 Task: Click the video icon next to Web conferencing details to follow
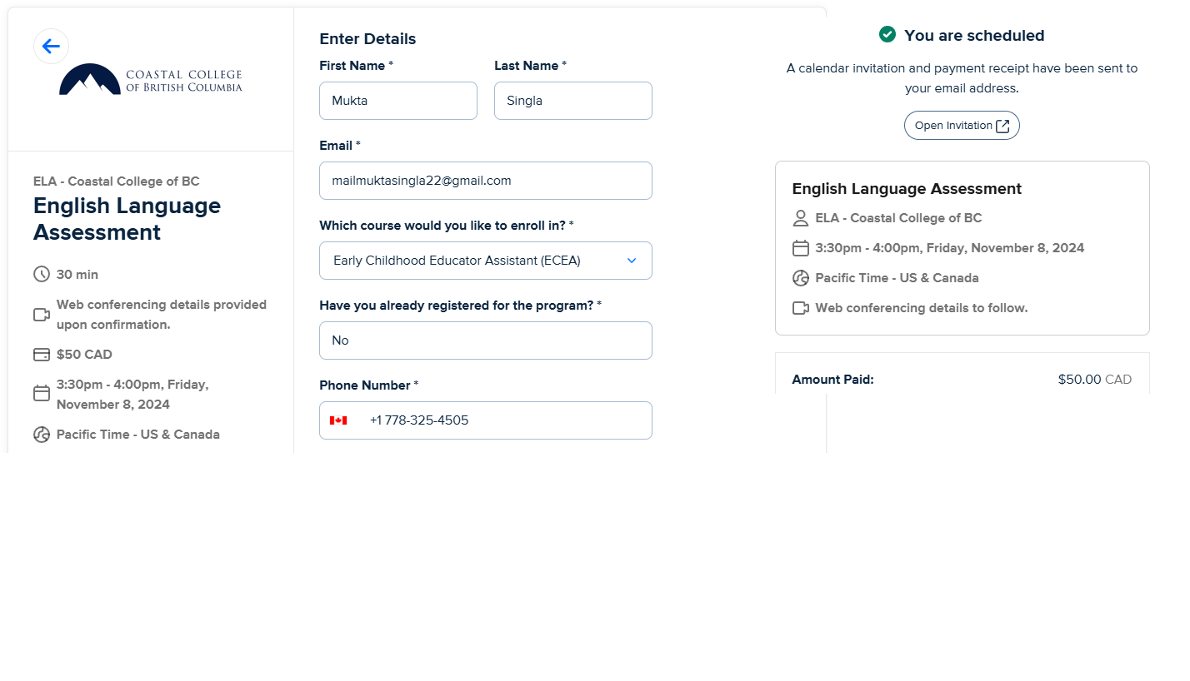coord(801,308)
